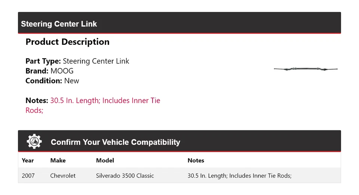Screen dimensions: 359x195
Task: Select the Product Description heading
Action: pyautogui.click(x=67, y=42)
